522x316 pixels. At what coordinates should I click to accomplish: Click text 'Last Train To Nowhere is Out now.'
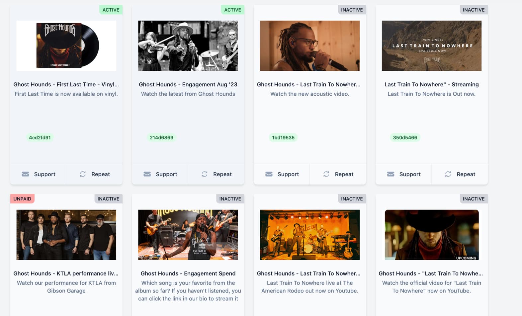(432, 94)
